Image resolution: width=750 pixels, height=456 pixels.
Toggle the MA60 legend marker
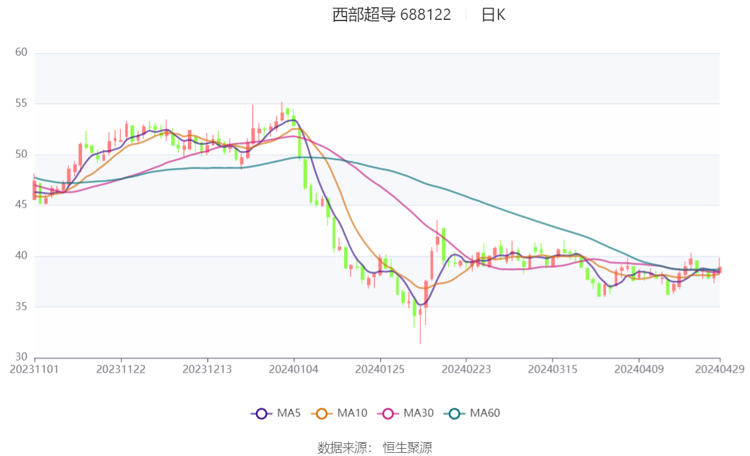point(454,414)
